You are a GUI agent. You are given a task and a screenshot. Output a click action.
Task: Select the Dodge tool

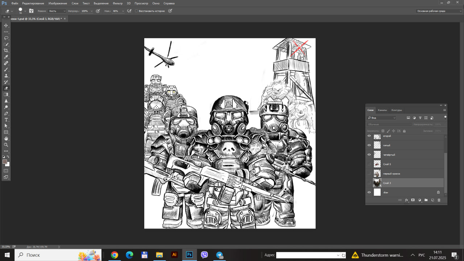point(6,107)
